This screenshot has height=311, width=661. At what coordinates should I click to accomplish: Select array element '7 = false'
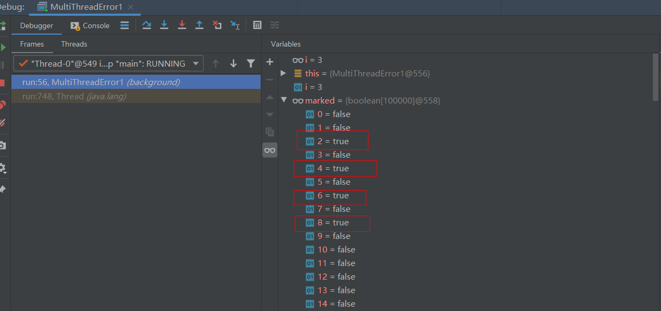click(328, 209)
